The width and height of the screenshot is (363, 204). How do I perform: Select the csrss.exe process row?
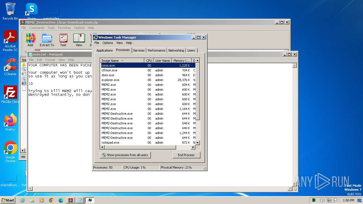[148, 65]
